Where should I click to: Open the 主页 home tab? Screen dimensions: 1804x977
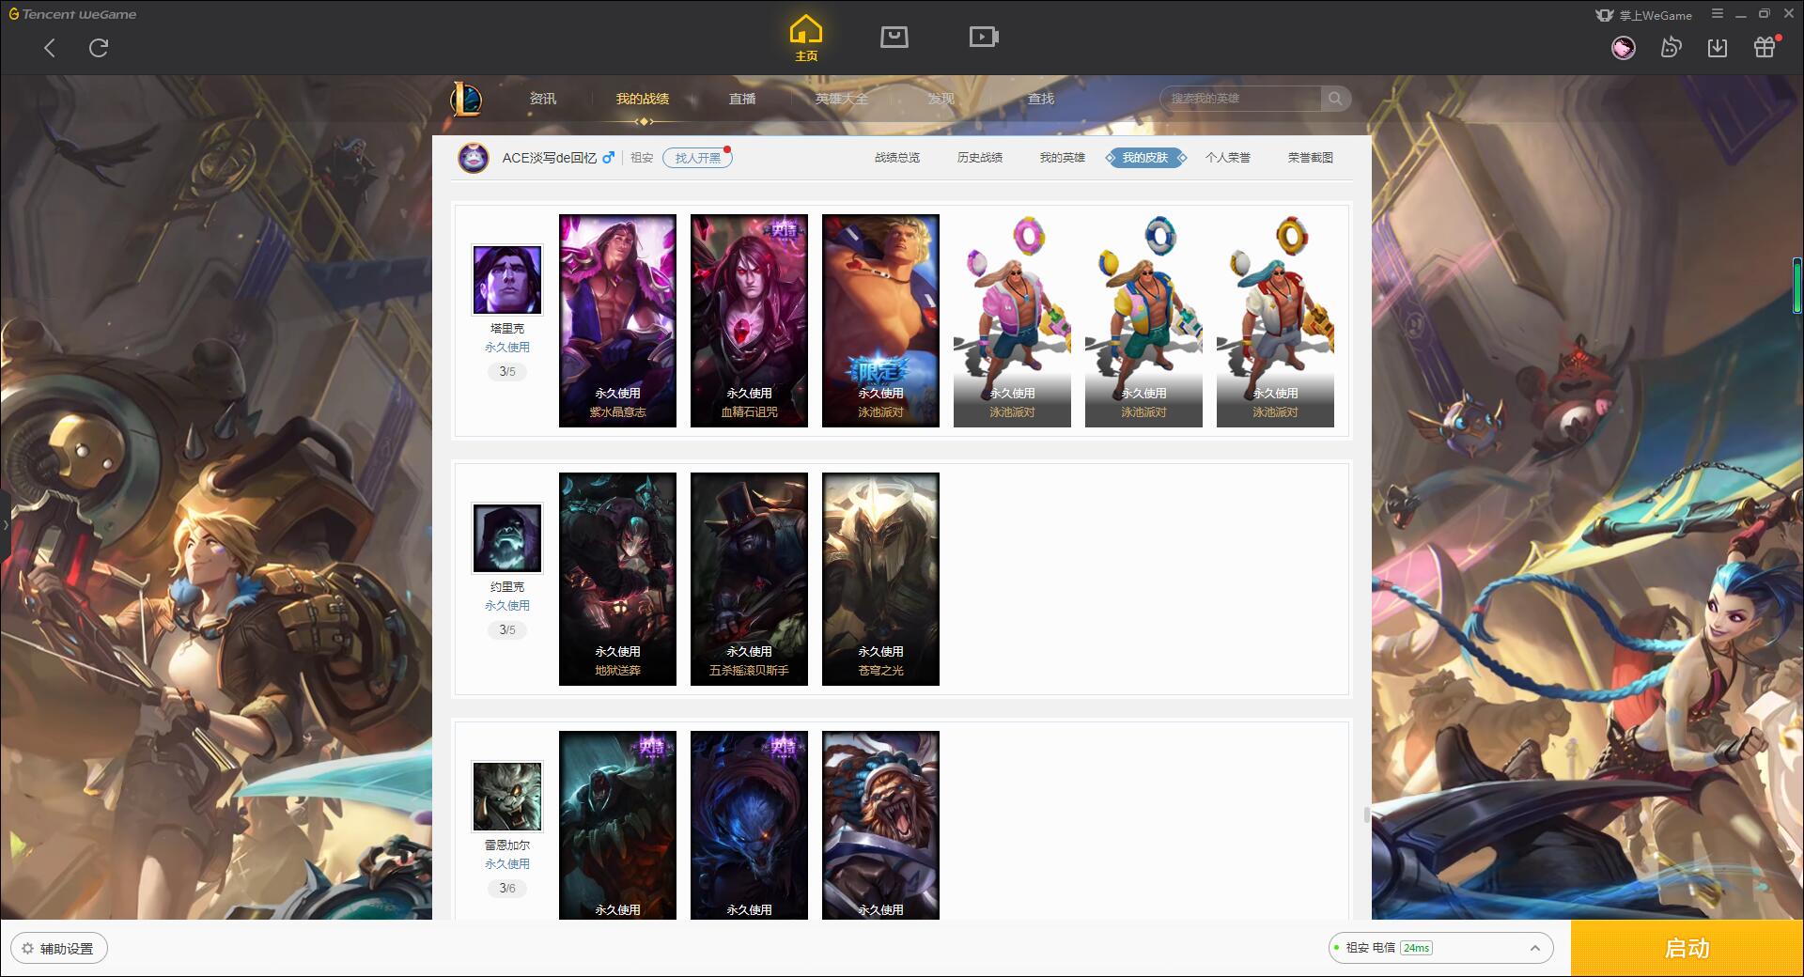tap(805, 39)
